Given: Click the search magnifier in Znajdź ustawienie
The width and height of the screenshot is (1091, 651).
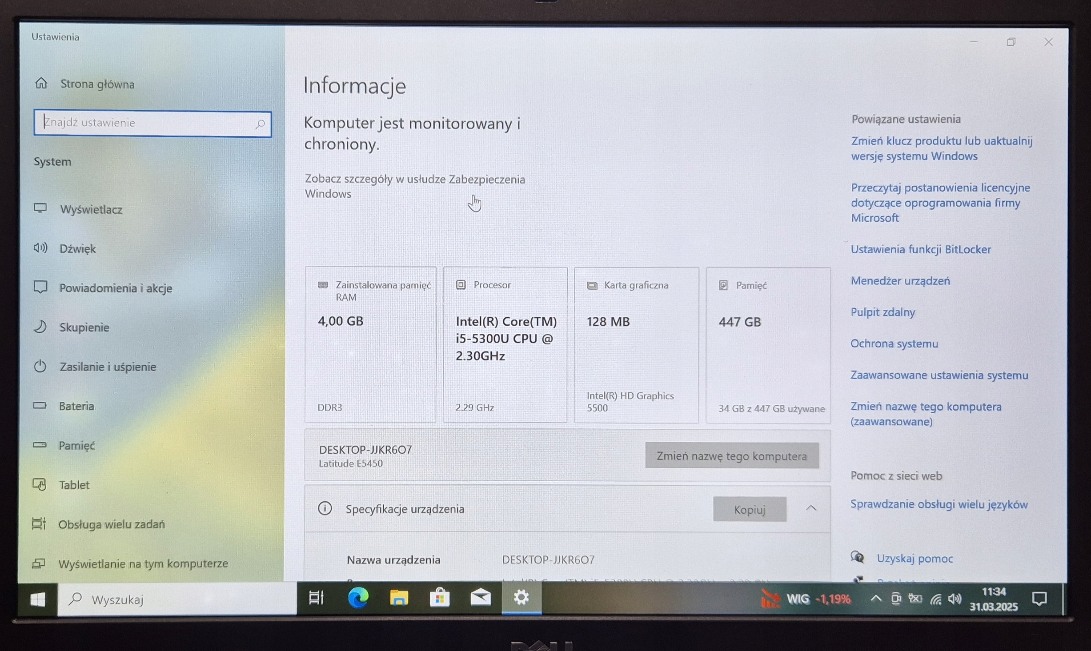Looking at the screenshot, I should (x=260, y=124).
